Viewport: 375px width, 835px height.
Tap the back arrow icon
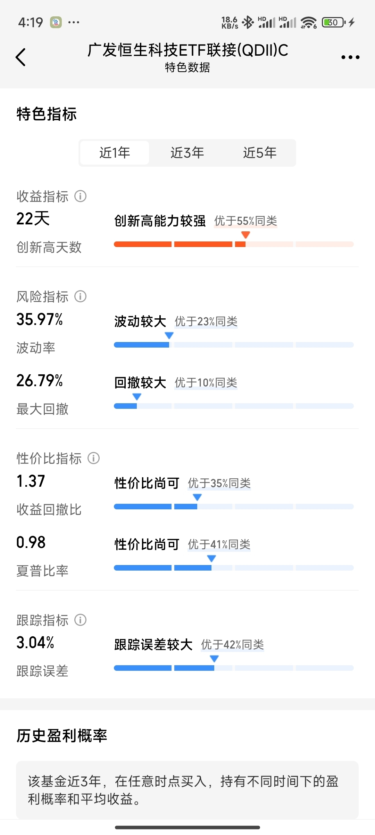(x=21, y=57)
